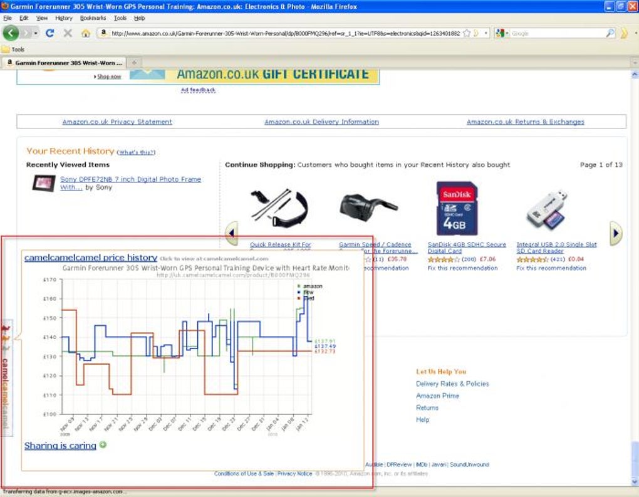Click the SanDisk 4GB card image
The width and height of the screenshot is (639, 497).
(457, 208)
